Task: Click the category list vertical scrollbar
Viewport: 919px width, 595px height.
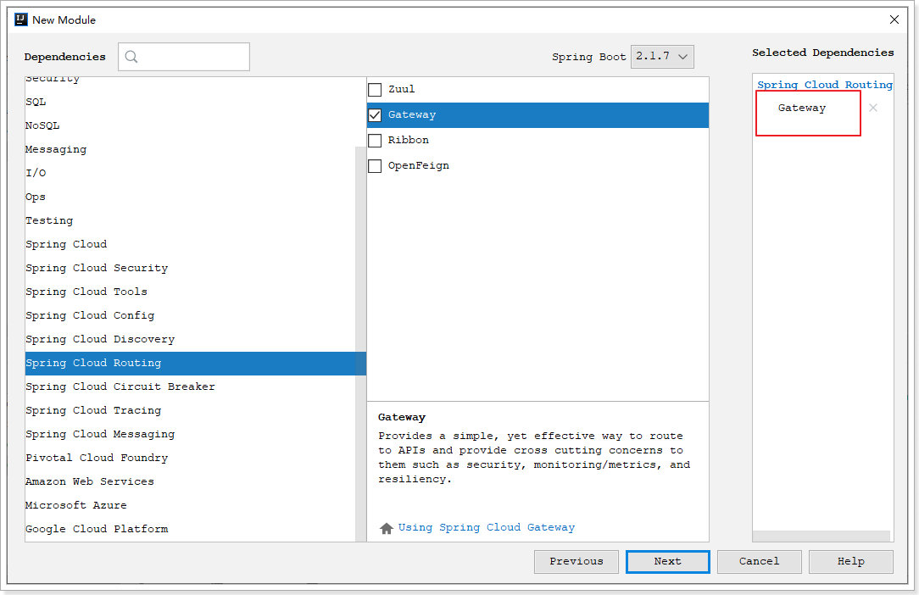Action: click(360, 343)
